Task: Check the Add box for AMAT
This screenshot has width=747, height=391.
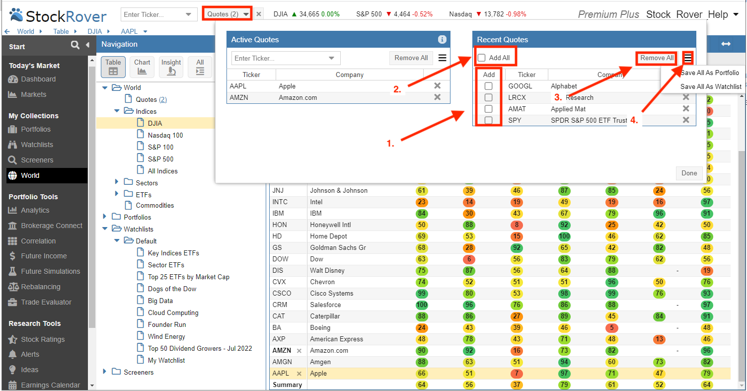Action: 489,109
